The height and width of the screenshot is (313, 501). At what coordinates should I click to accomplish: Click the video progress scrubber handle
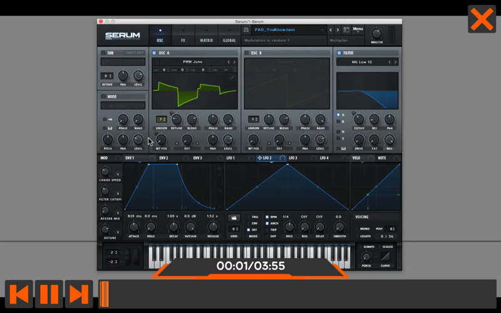(x=104, y=294)
